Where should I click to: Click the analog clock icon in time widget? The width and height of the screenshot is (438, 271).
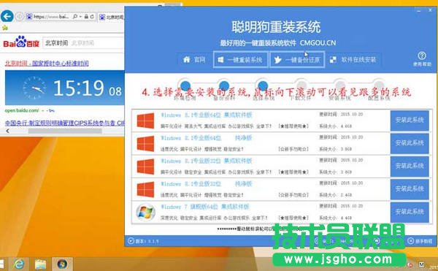pos(34,88)
